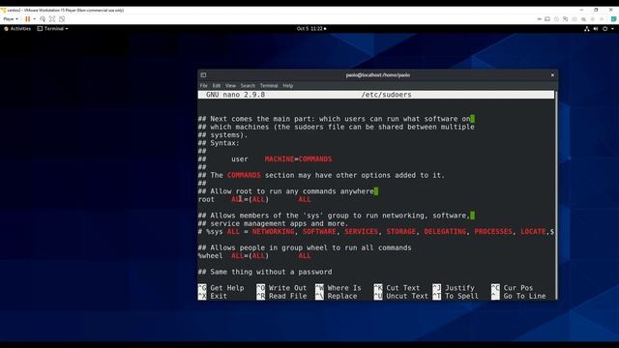Click the VMware network adapter device icon
This screenshot has height=348, width=619.
(565, 19)
